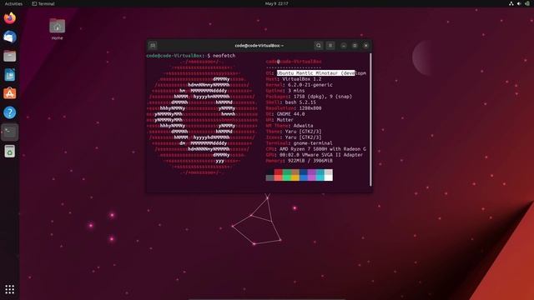Click the red code@code-VirtualBox neofetch header

point(294,62)
